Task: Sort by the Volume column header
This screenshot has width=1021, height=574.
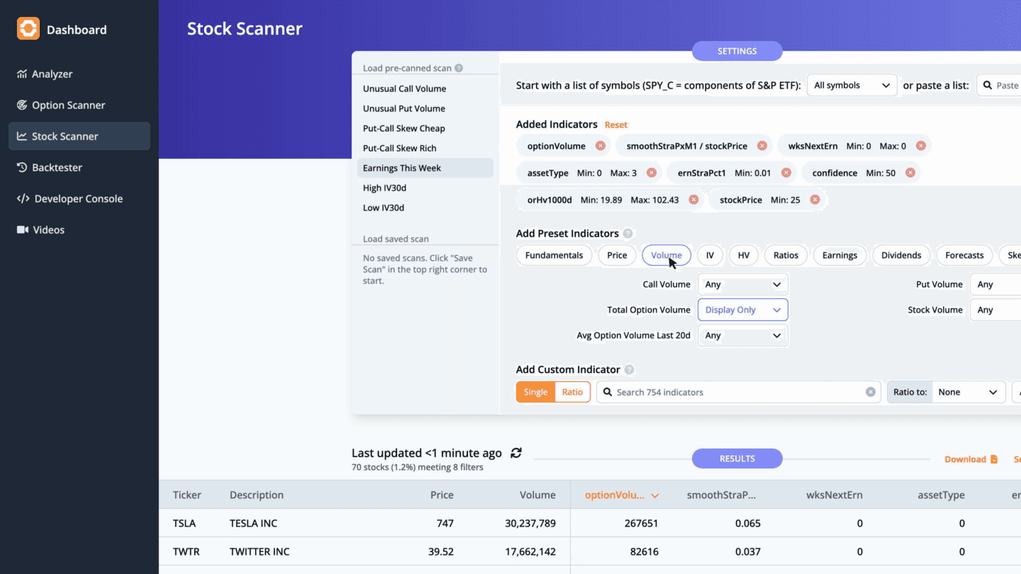Action: (x=537, y=495)
